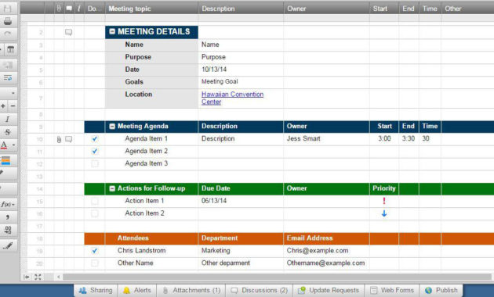
Task: Click the decimal places icon below the comma
Action: 8,230
